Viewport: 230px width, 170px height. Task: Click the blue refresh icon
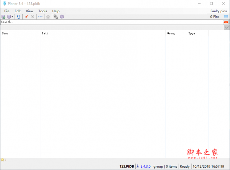(x=19, y=17)
